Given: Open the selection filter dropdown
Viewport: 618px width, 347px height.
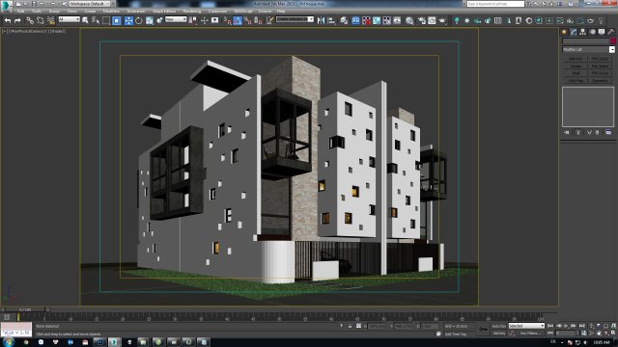Looking at the screenshot, I should pyautogui.click(x=69, y=19).
